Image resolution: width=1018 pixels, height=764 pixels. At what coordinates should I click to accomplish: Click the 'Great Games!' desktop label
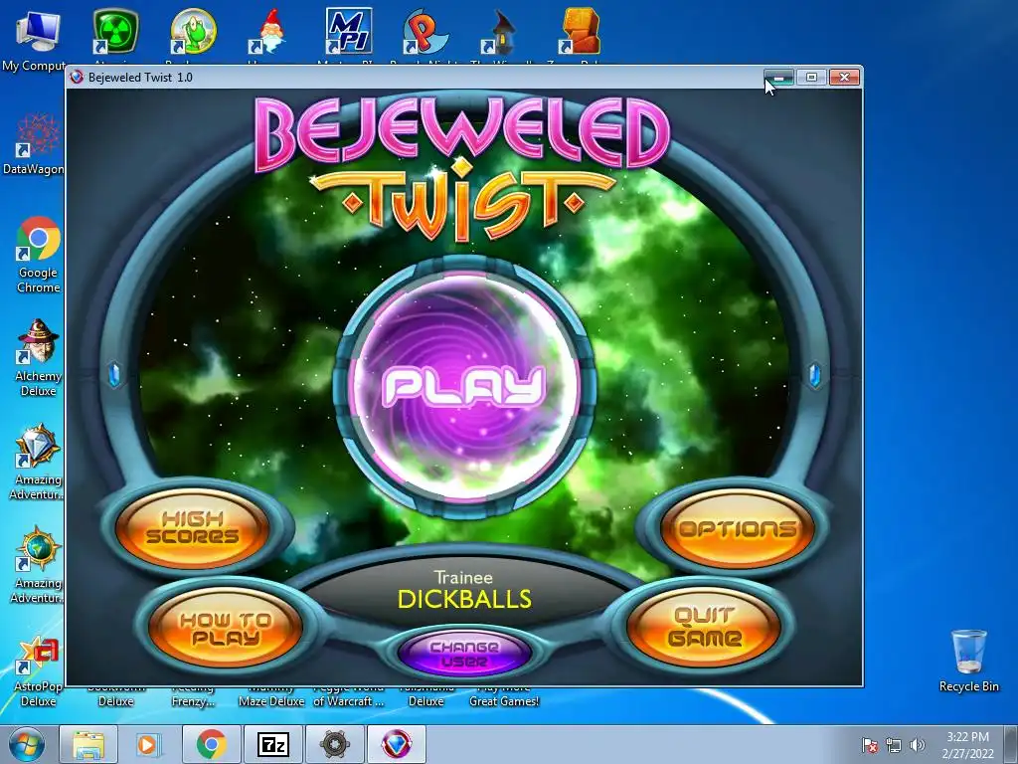coord(504,701)
